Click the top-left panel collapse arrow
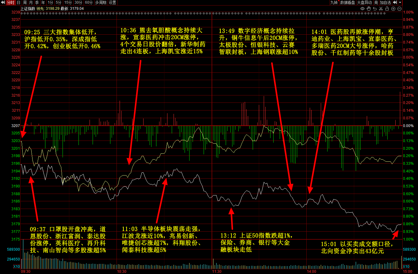 (3, 2)
